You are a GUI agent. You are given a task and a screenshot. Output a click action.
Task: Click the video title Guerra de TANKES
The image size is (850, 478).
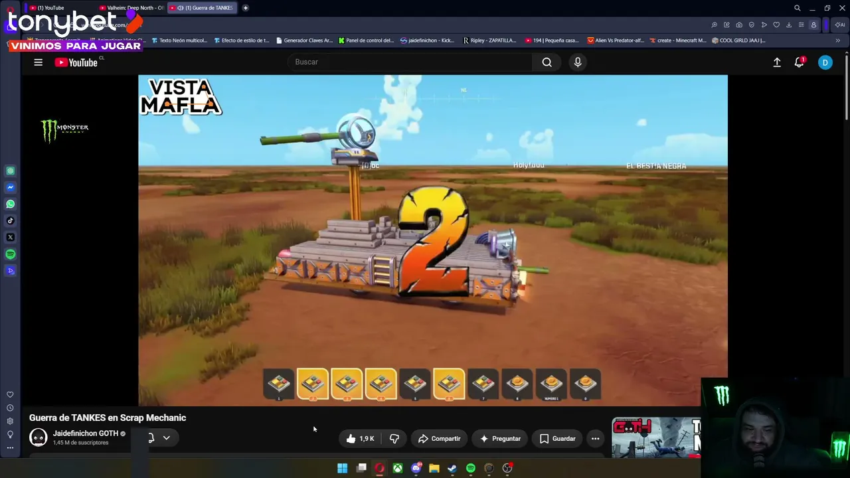point(108,418)
